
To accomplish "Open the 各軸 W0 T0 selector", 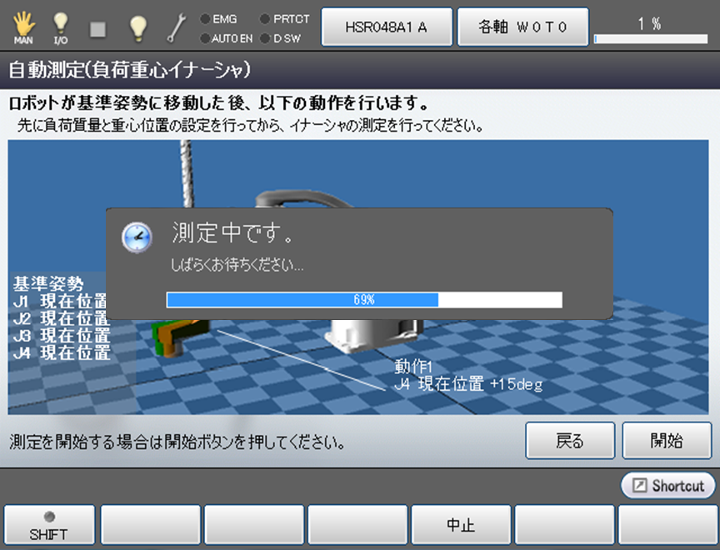I will point(522,27).
